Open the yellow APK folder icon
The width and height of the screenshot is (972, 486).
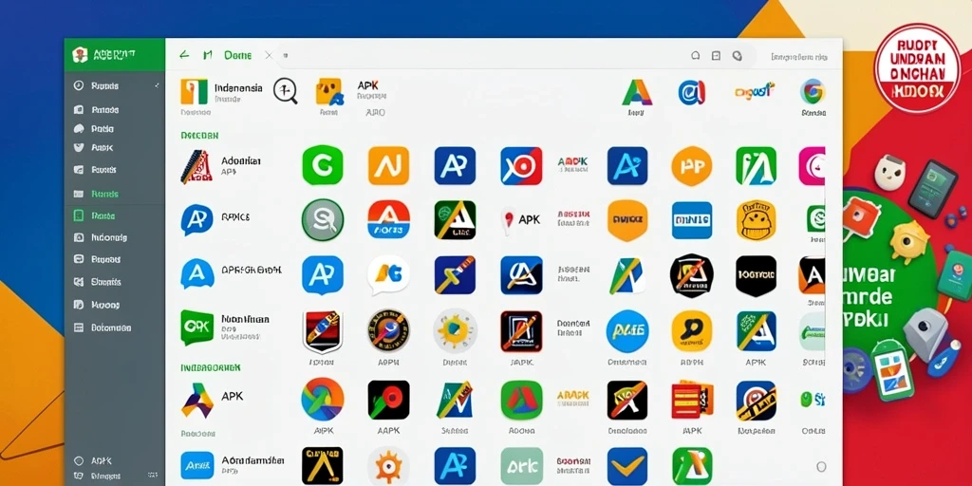tap(329, 91)
